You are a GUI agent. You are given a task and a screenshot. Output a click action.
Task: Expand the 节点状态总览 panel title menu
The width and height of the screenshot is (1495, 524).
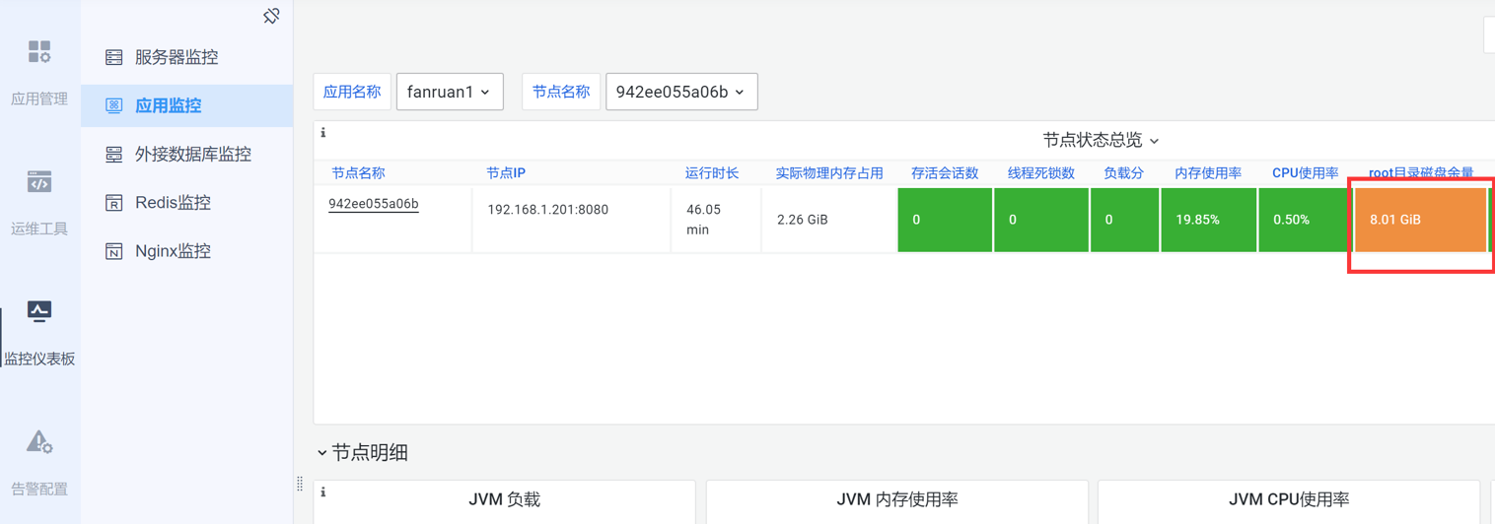(1101, 140)
